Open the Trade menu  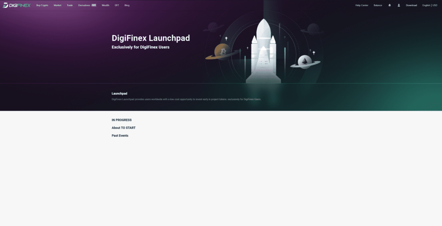click(70, 5)
